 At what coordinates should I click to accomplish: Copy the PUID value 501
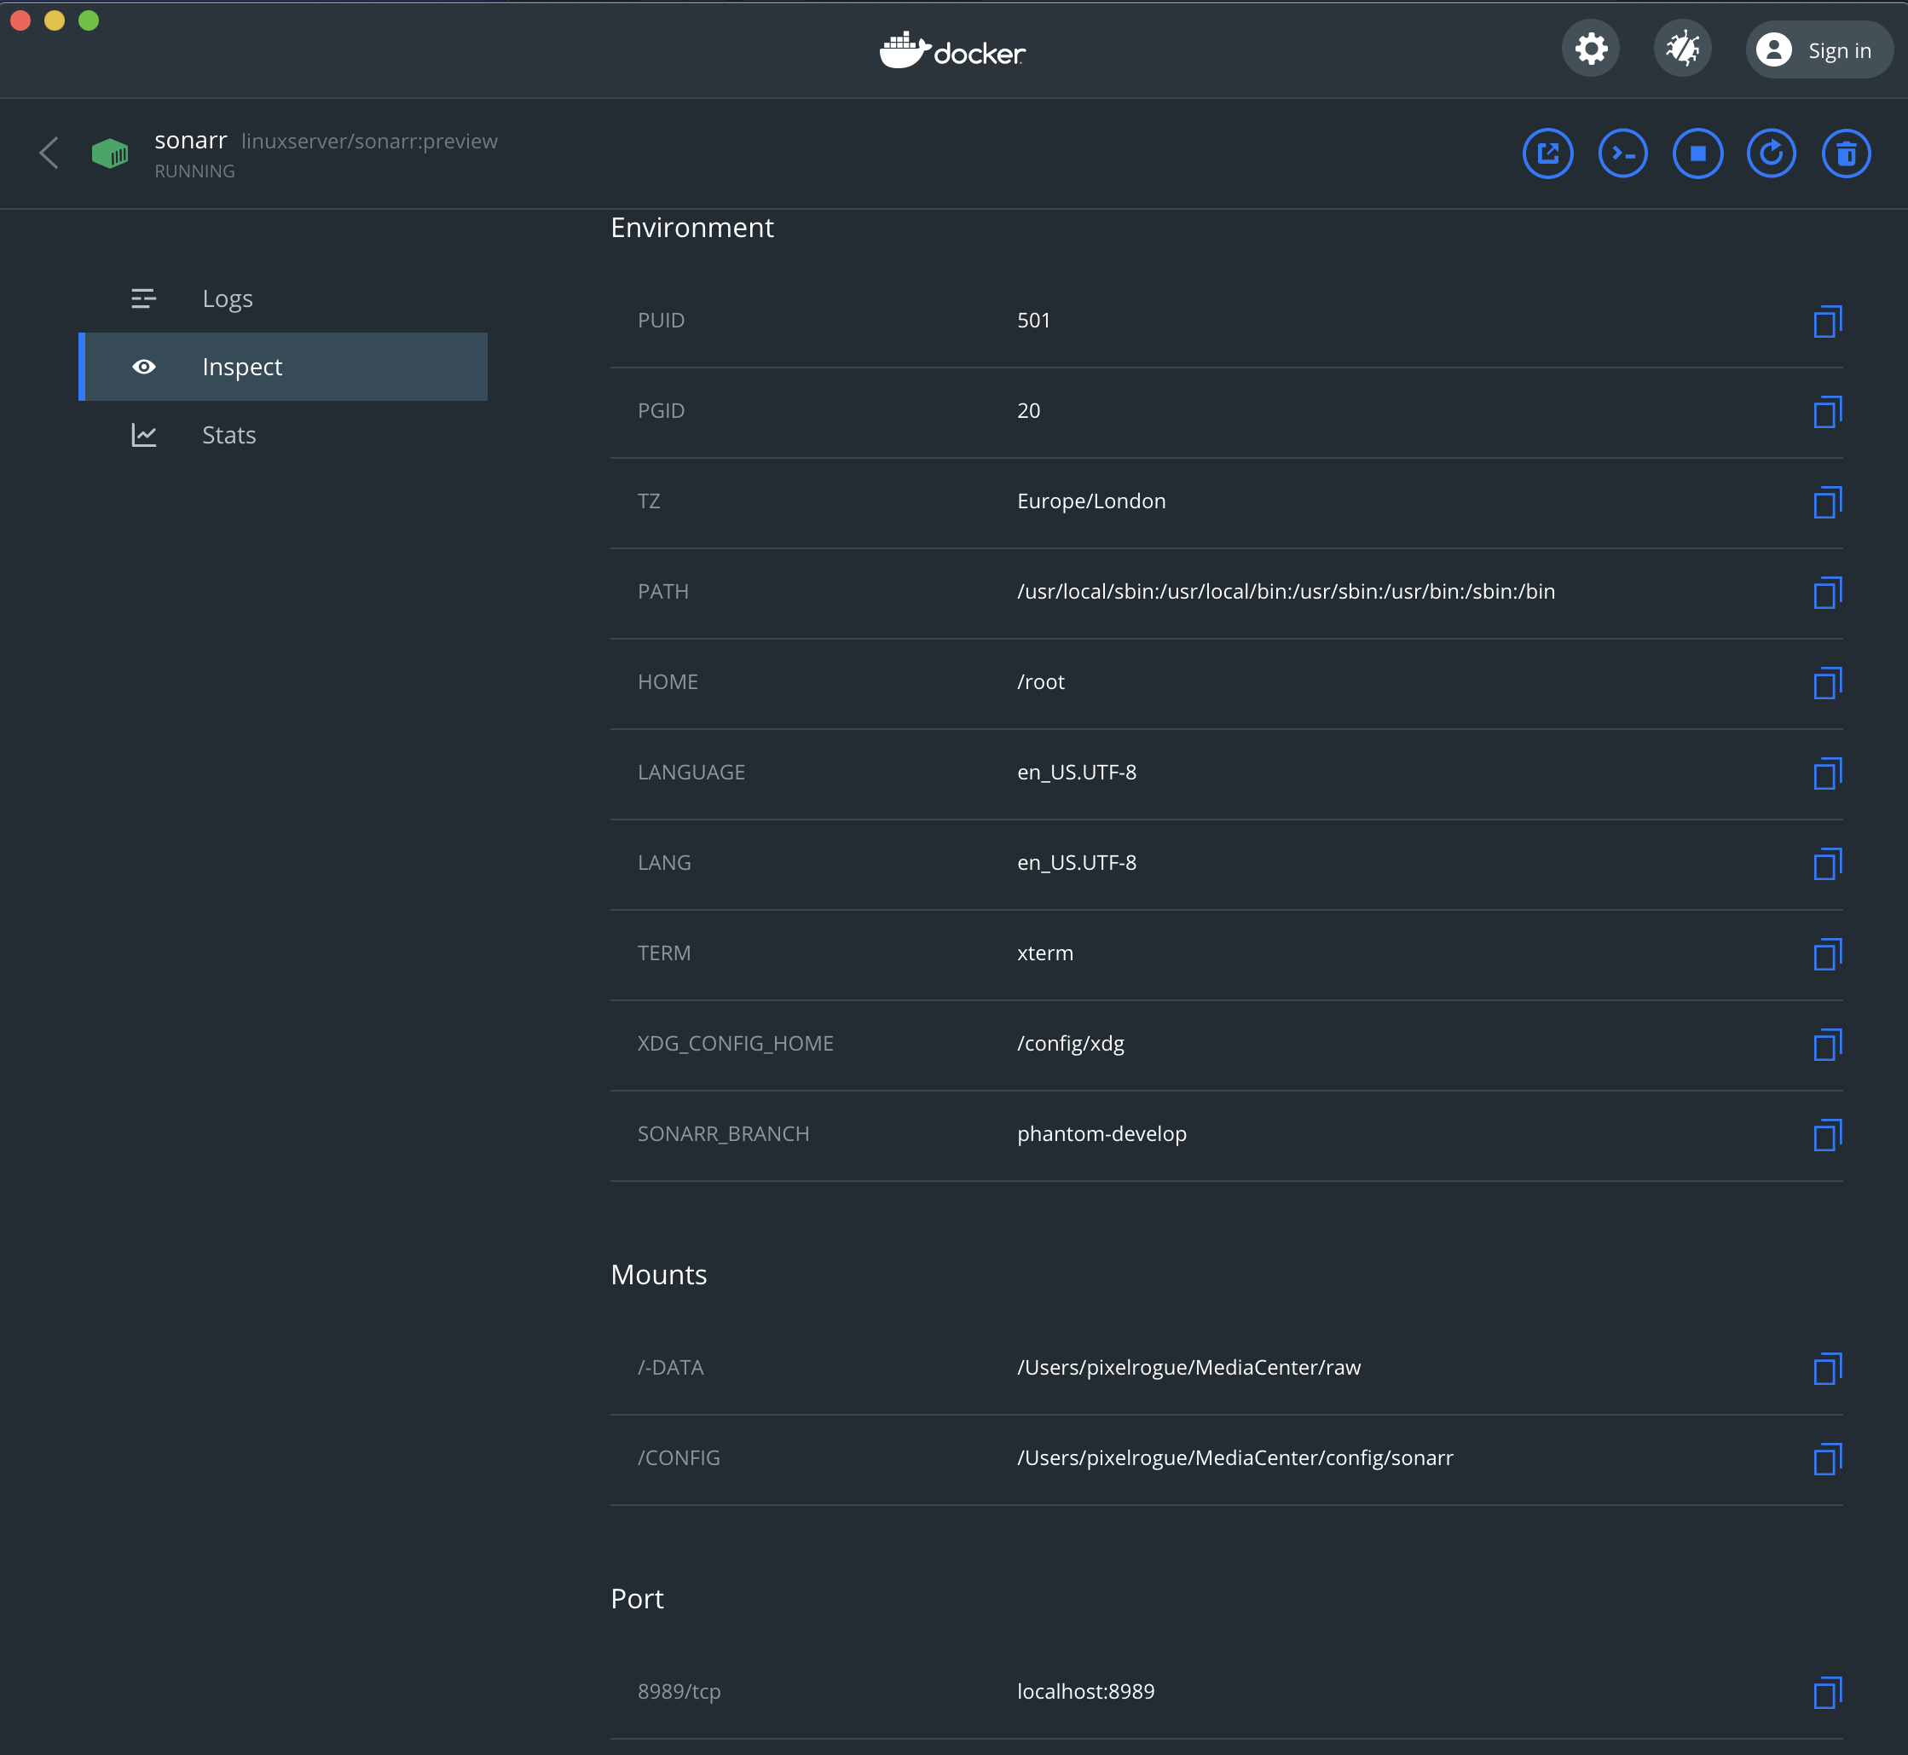point(1826,322)
